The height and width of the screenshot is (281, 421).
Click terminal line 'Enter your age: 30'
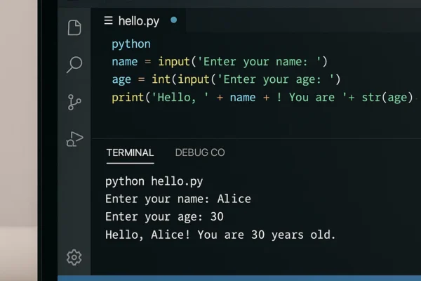pyautogui.click(x=164, y=217)
